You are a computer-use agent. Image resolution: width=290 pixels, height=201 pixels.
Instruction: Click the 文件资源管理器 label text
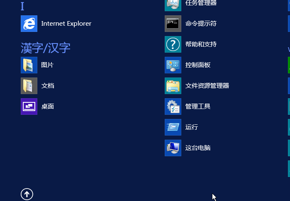coord(207,86)
